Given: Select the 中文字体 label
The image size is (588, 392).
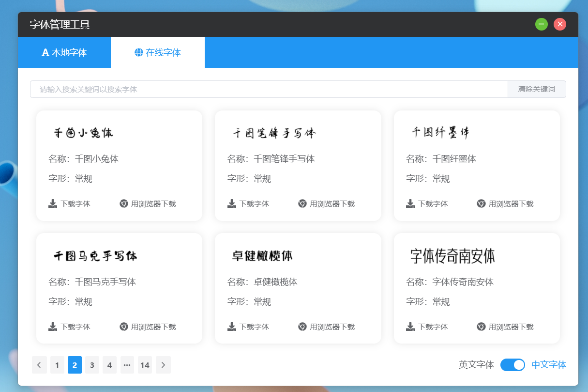Looking at the screenshot, I should click(x=549, y=365).
